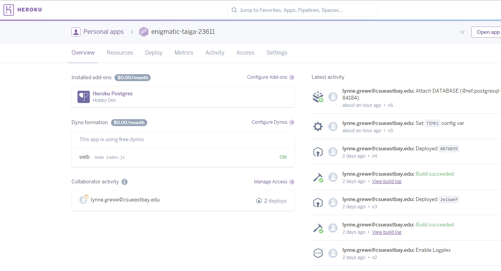Switch to the Resources tab
This screenshot has height=271, width=501.
[120, 53]
